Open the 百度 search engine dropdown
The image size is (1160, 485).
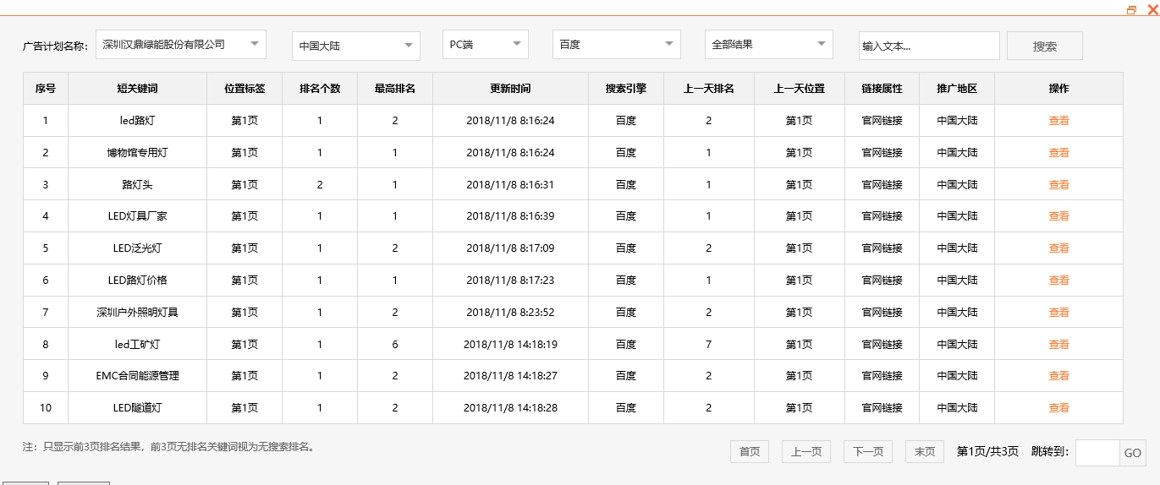click(617, 45)
